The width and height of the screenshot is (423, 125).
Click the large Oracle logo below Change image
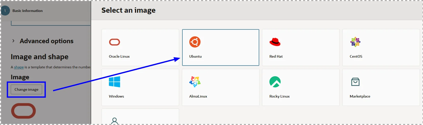coord(23,111)
